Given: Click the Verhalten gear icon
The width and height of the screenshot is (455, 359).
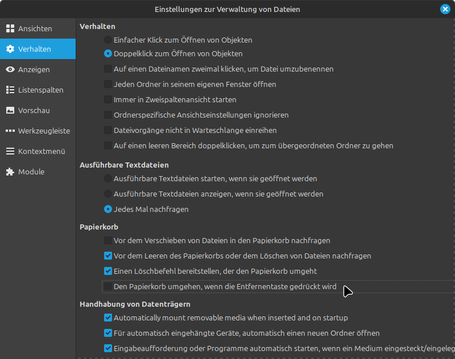Looking at the screenshot, I should (10, 49).
